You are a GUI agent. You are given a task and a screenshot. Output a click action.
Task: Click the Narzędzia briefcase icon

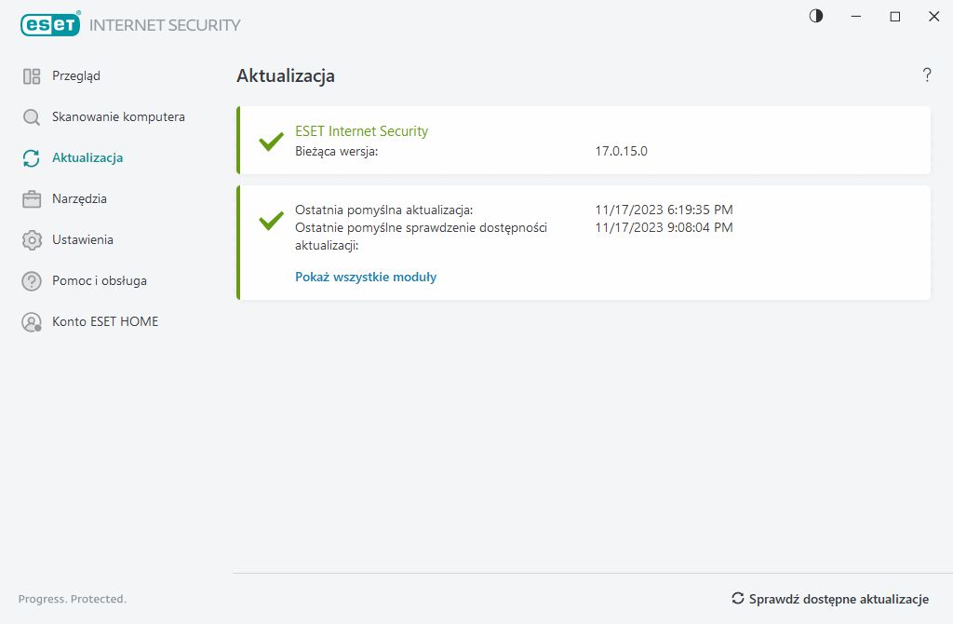[32, 199]
